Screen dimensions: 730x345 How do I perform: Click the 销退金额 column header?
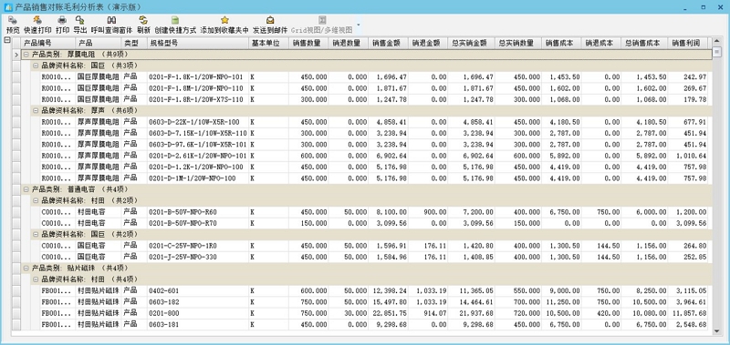(428, 43)
